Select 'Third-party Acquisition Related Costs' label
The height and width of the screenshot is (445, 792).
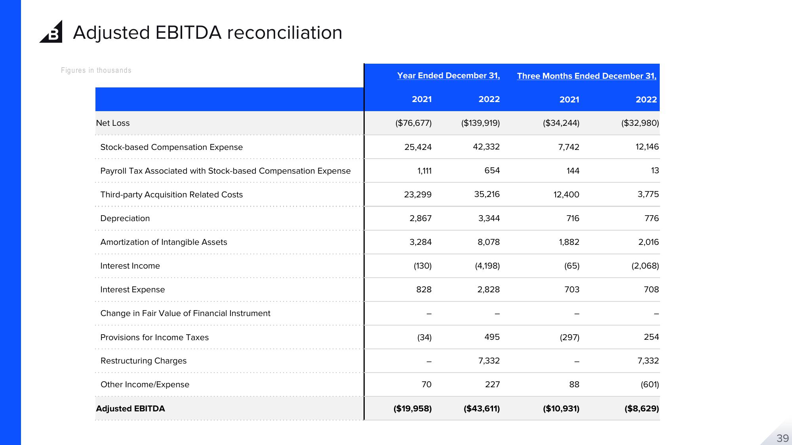(x=171, y=195)
